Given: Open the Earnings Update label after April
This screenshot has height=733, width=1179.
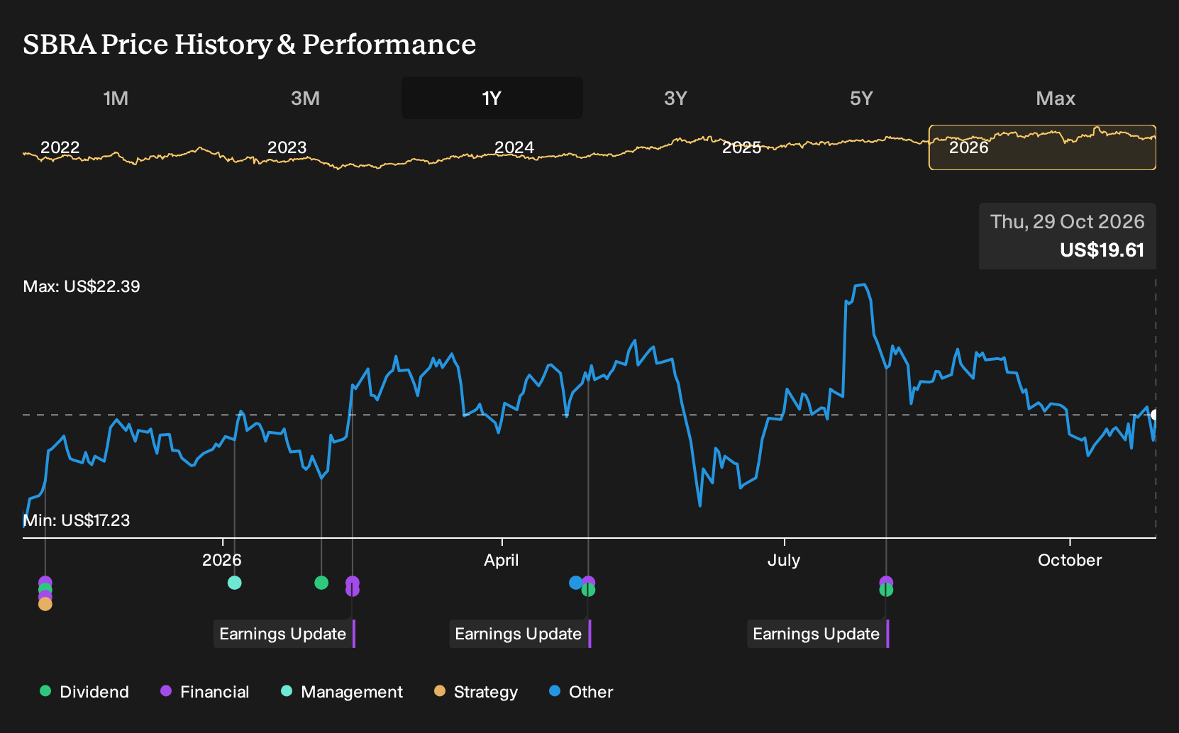Looking at the screenshot, I should [x=519, y=634].
